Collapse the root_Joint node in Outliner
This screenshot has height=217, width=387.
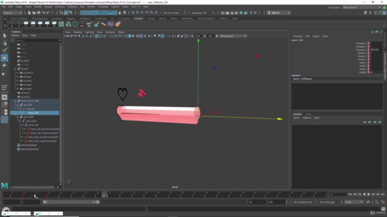click(20, 121)
